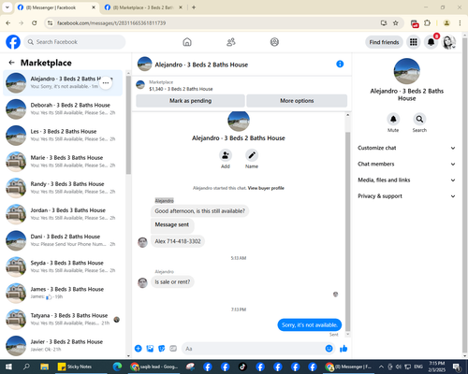Open File Explorer from taskbar

(44, 367)
